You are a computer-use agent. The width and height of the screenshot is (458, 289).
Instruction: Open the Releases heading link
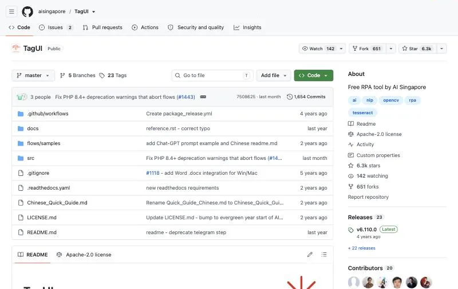[x=365, y=218]
